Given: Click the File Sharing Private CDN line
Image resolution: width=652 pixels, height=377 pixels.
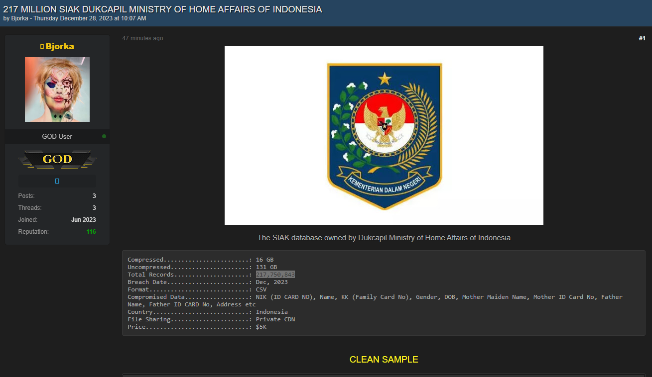Looking at the screenshot, I should pos(211,319).
